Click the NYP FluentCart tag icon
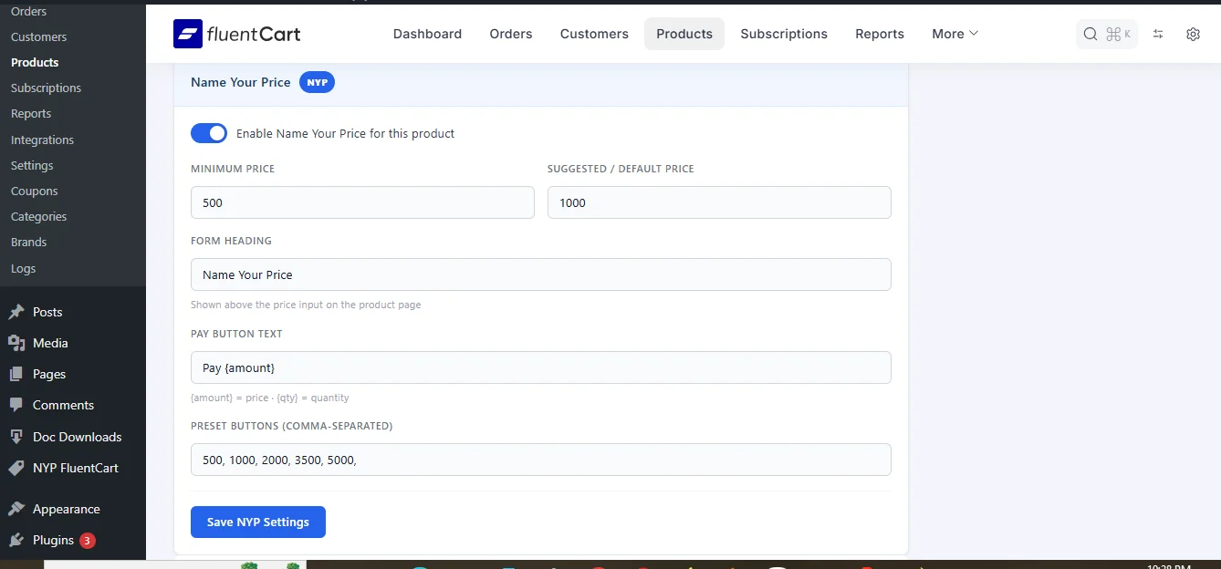Screen dimensions: 1221x569 click(x=16, y=468)
